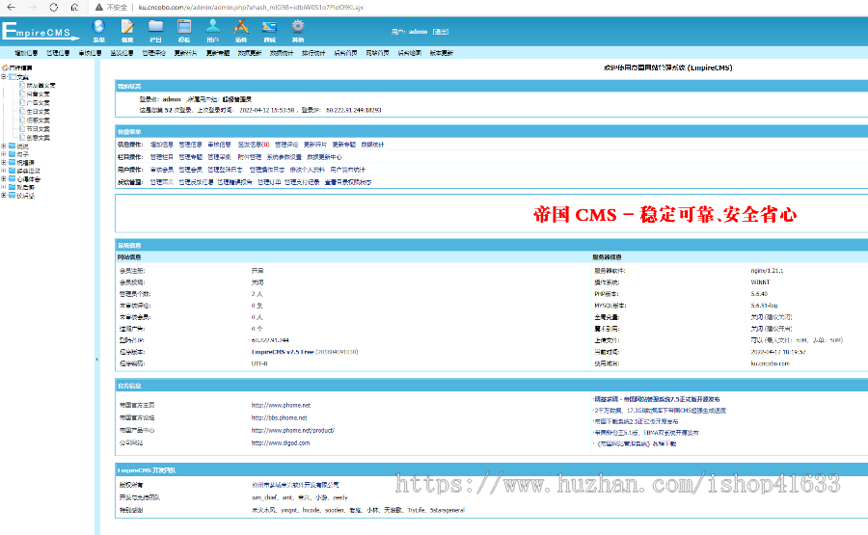The image size is (868, 535).
Task: Select 后台首页 in the top submenu bar
Action: (x=345, y=53)
